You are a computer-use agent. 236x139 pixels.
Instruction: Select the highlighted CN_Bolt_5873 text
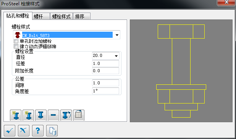point(67,35)
